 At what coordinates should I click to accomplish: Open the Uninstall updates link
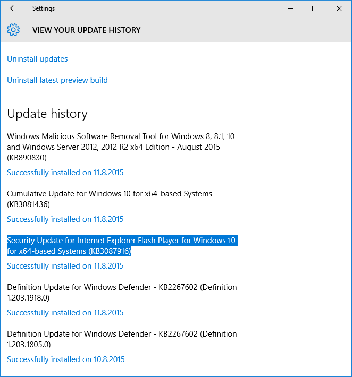(x=37, y=59)
